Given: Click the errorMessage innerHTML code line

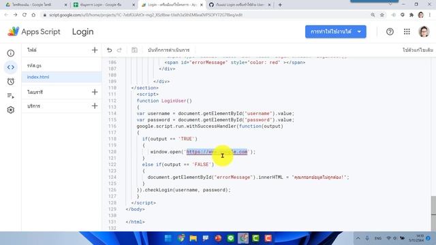Looking at the screenshot, I should 248,177.
